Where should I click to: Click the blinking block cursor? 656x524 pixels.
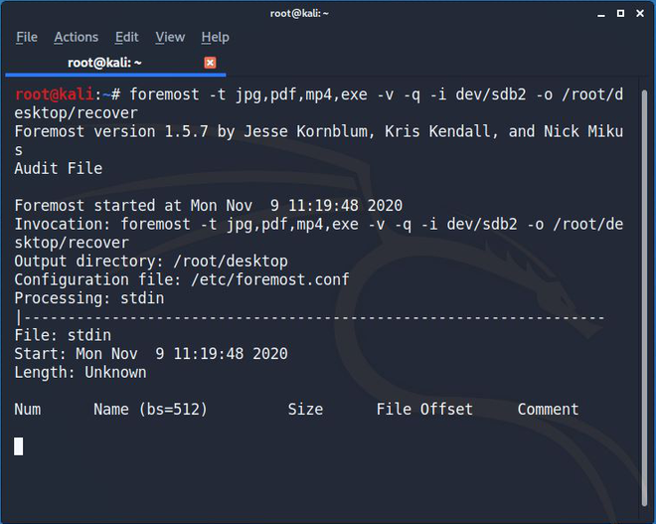[x=19, y=446]
